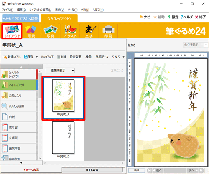Viewport: 209px width, 174px height.
Task: Click 設定変更 settings change
Action: coord(75,57)
